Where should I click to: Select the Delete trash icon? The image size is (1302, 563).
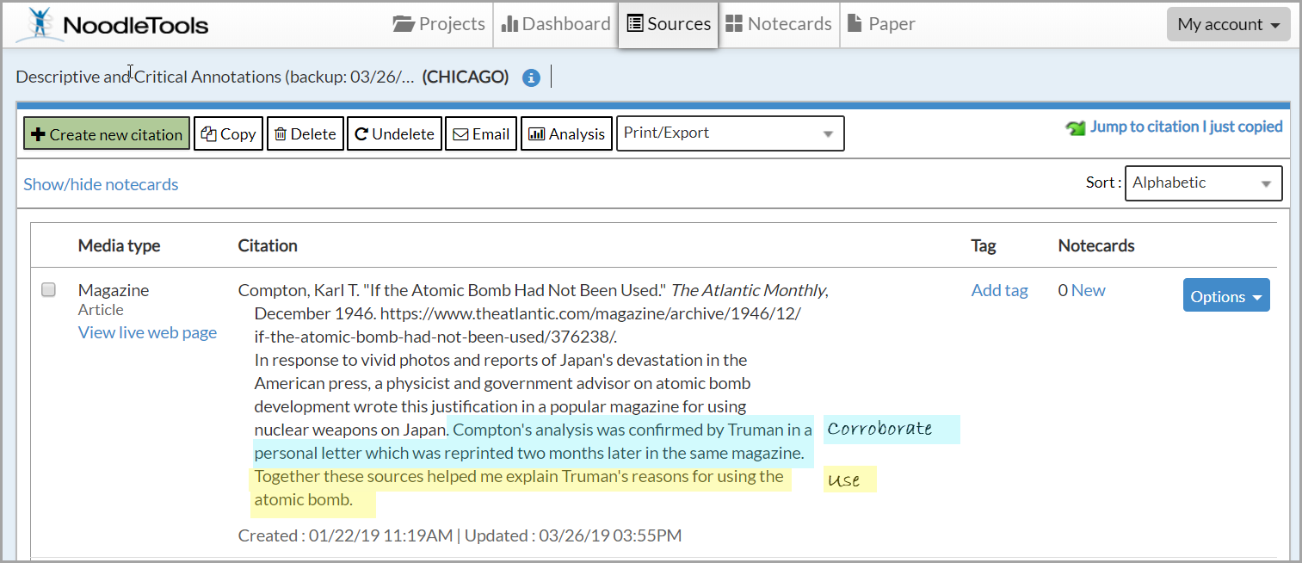point(281,133)
